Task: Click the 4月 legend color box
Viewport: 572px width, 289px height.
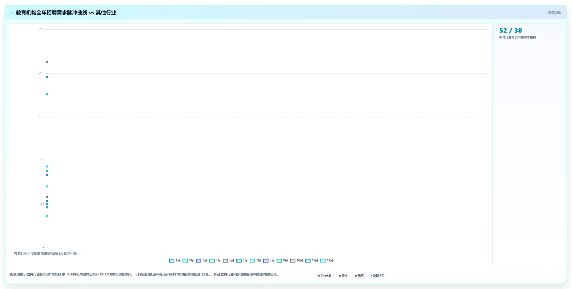Action: pos(212,260)
